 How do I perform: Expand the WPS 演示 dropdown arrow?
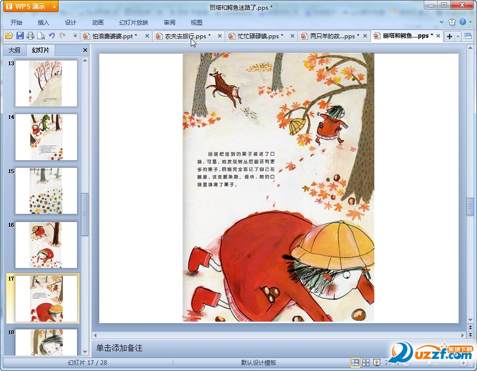[54, 6]
